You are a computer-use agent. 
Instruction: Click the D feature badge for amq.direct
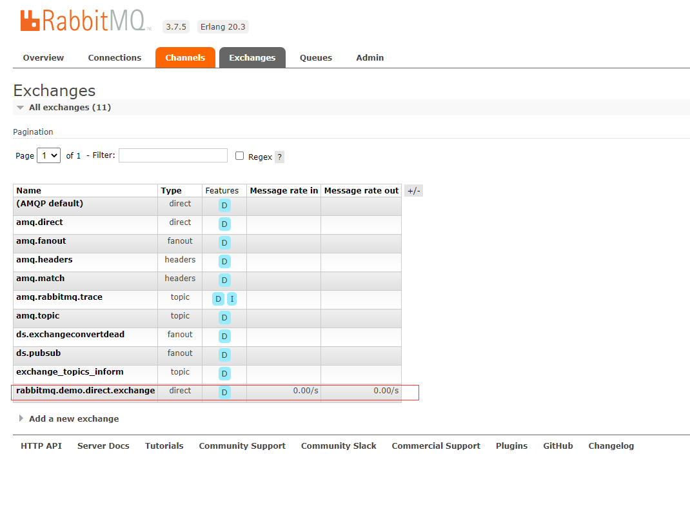[224, 224]
